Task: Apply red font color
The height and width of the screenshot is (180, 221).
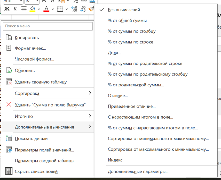Action: (46, 9)
